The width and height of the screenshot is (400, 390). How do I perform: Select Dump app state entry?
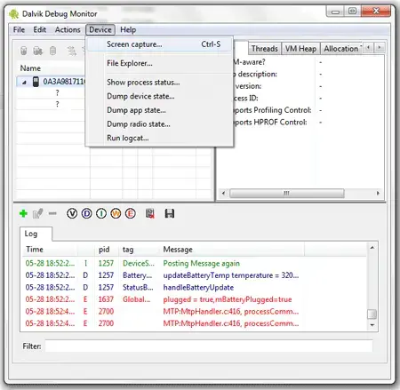[159, 110]
